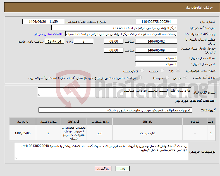Click the کد کالا column header
The height and width of the screenshot is (176, 220).
pos(195,122)
